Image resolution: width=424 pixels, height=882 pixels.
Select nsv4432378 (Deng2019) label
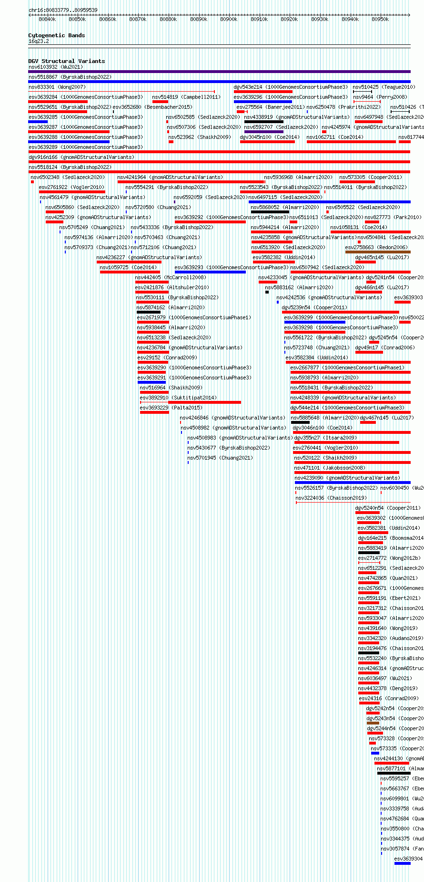388,688
